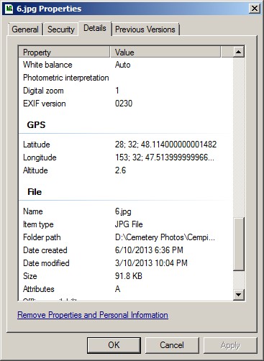Select the Latitude property label
This screenshot has width=264, height=361.
[x=37, y=145]
